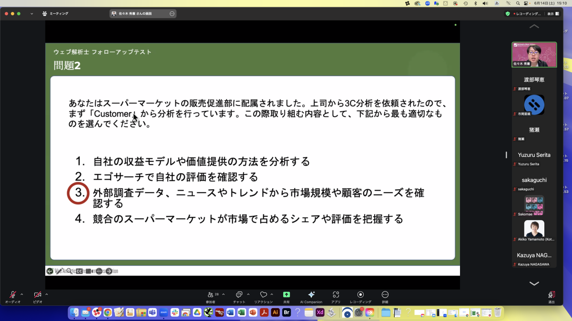This screenshot has width=572, height=321.
Task: Leave the meeting with the 退出 button
Action: [551, 295]
